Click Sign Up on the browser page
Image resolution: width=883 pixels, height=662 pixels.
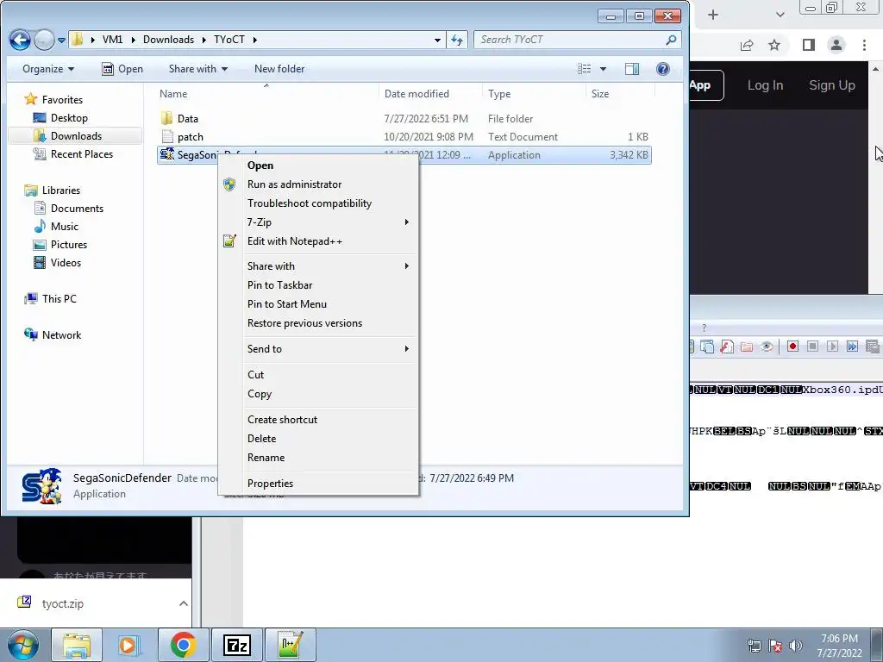tap(832, 85)
